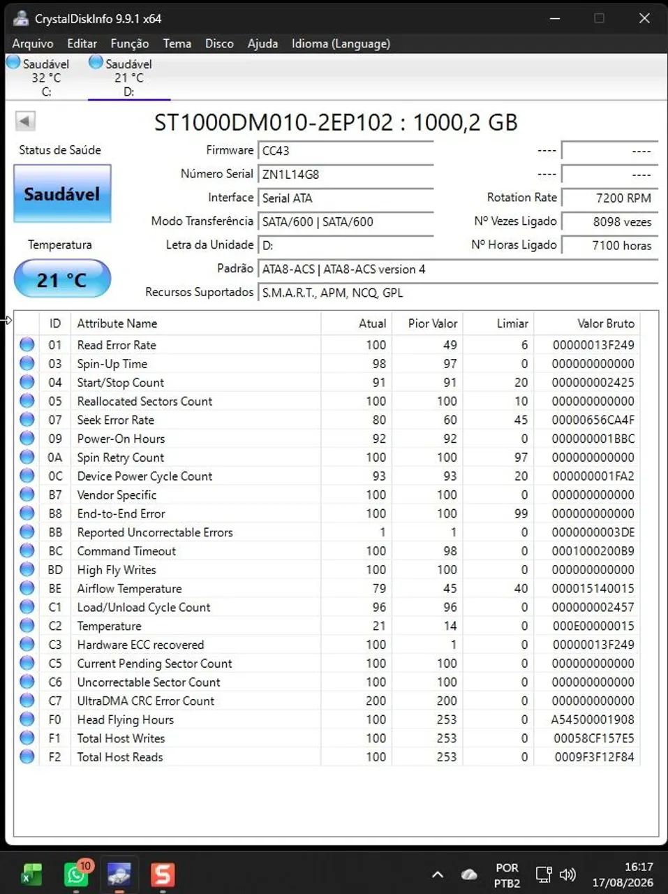Click the transfer mode SATA/600 field

point(346,221)
